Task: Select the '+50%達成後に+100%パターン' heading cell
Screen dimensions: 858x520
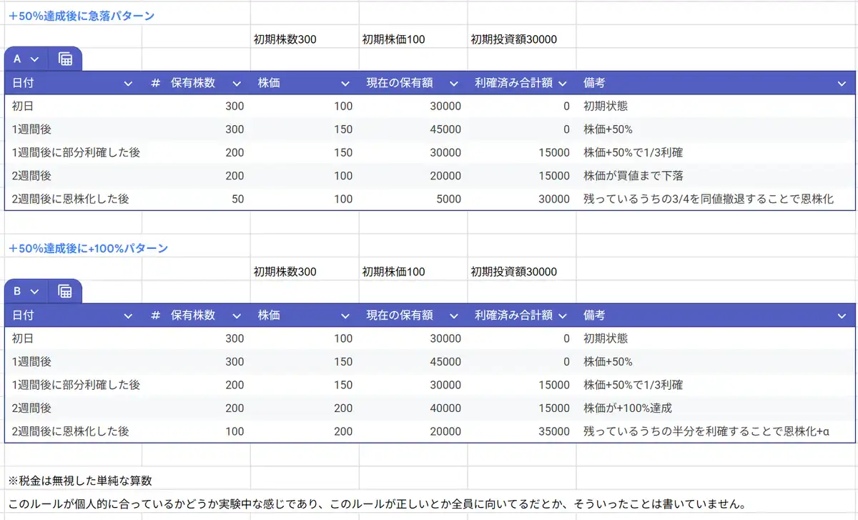Action: (x=88, y=248)
